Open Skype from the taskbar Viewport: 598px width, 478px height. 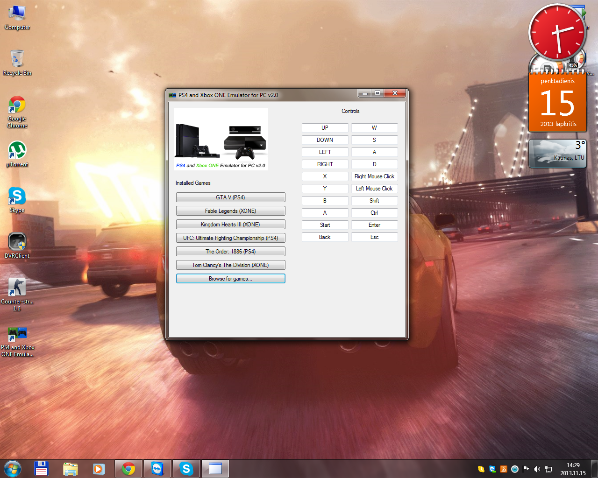pos(186,469)
